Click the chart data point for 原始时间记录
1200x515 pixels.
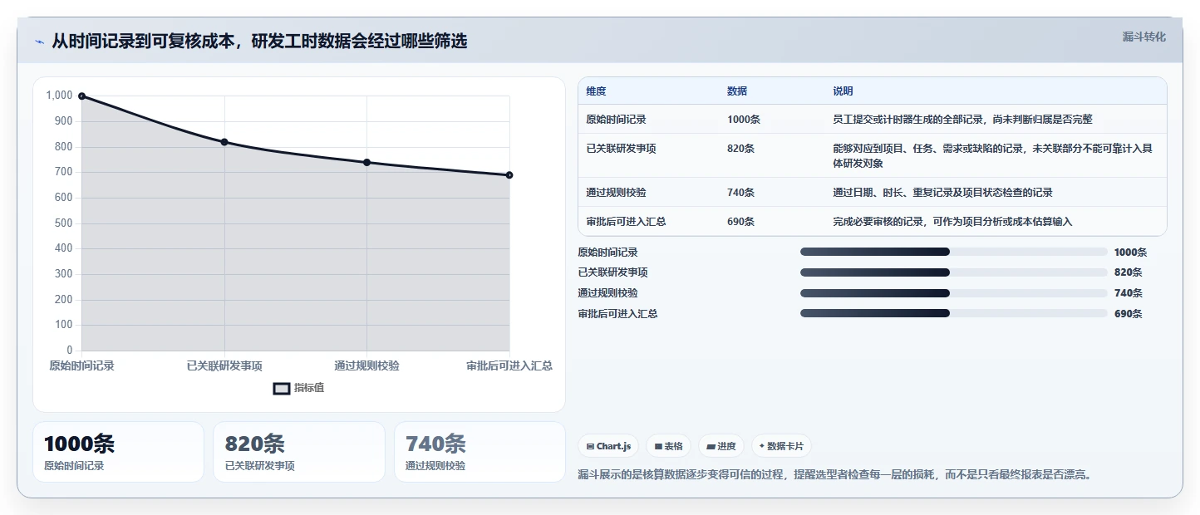pyautogui.click(x=81, y=96)
